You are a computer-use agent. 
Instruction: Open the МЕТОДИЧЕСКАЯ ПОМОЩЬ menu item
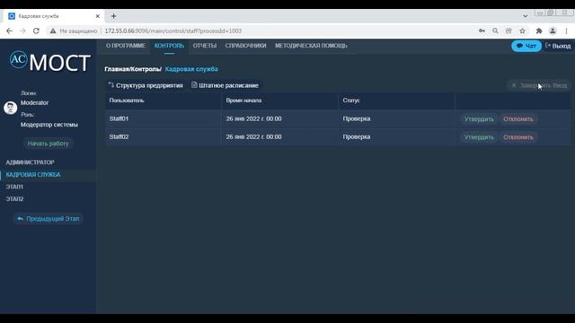pos(311,46)
